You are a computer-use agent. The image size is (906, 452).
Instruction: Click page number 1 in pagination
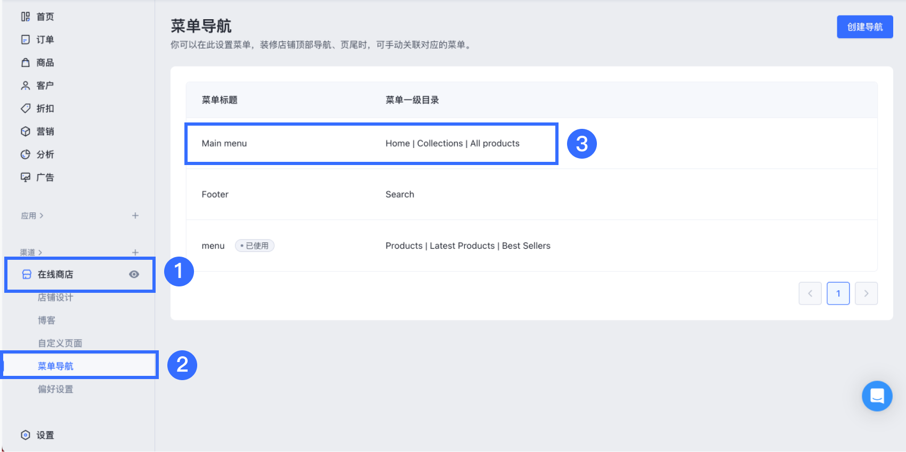coord(838,293)
